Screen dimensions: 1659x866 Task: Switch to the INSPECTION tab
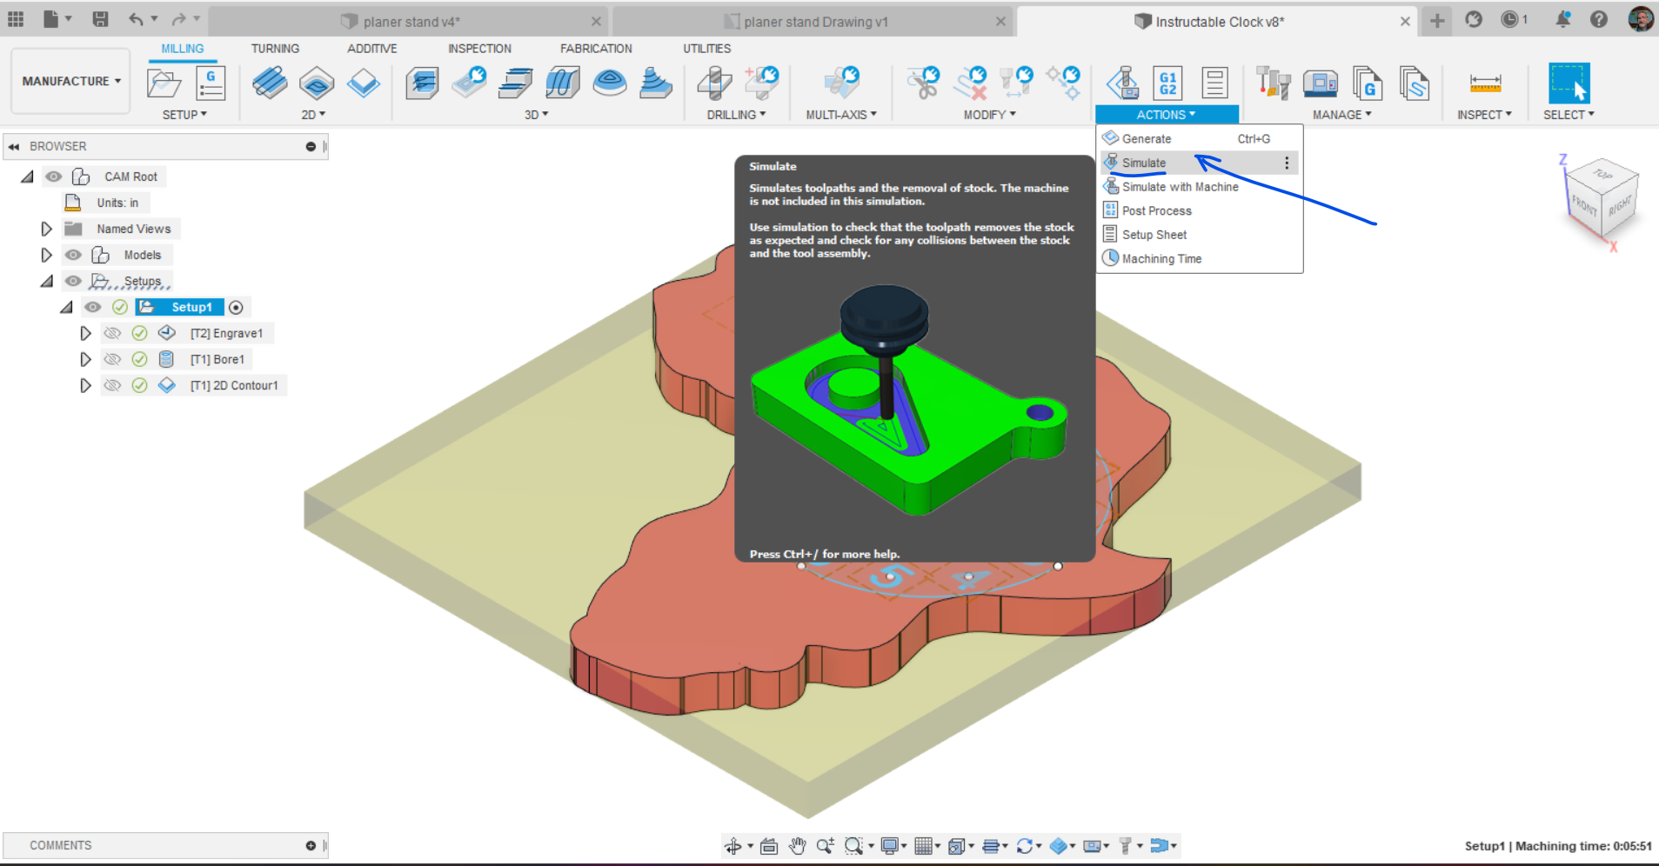click(480, 49)
